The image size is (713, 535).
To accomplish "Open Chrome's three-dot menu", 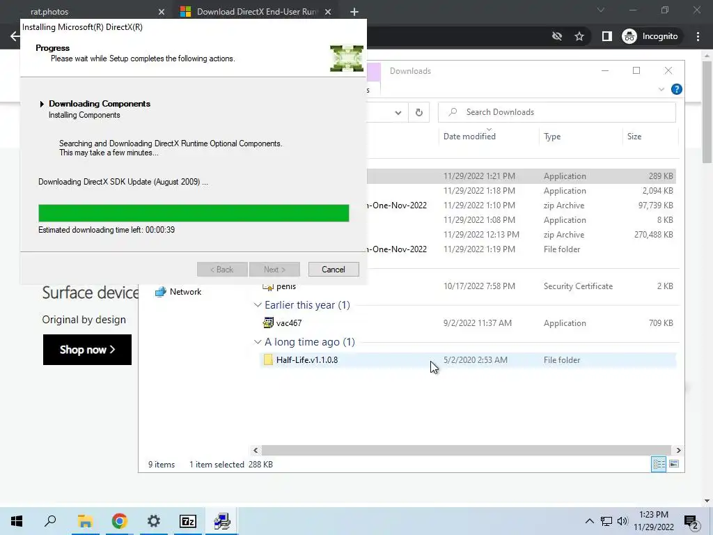I will (x=698, y=36).
